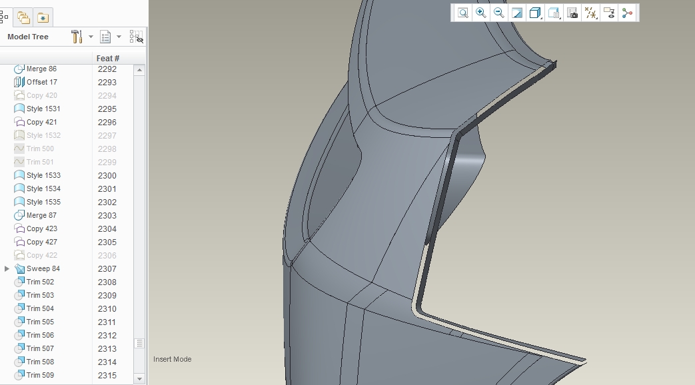695x385 pixels.
Task: Select Trim 509 in the model tree
Action: pyautogui.click(x=40, y=375)
